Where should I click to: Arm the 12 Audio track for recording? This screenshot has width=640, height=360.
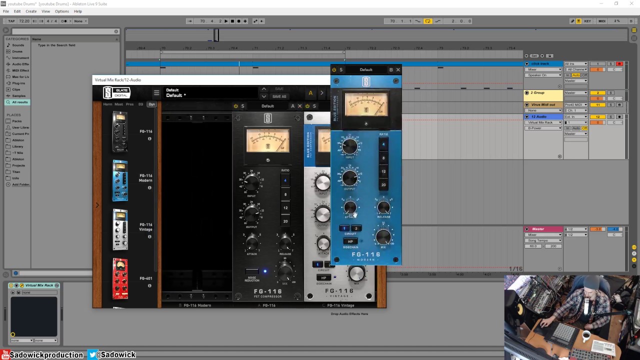point(619,117)
